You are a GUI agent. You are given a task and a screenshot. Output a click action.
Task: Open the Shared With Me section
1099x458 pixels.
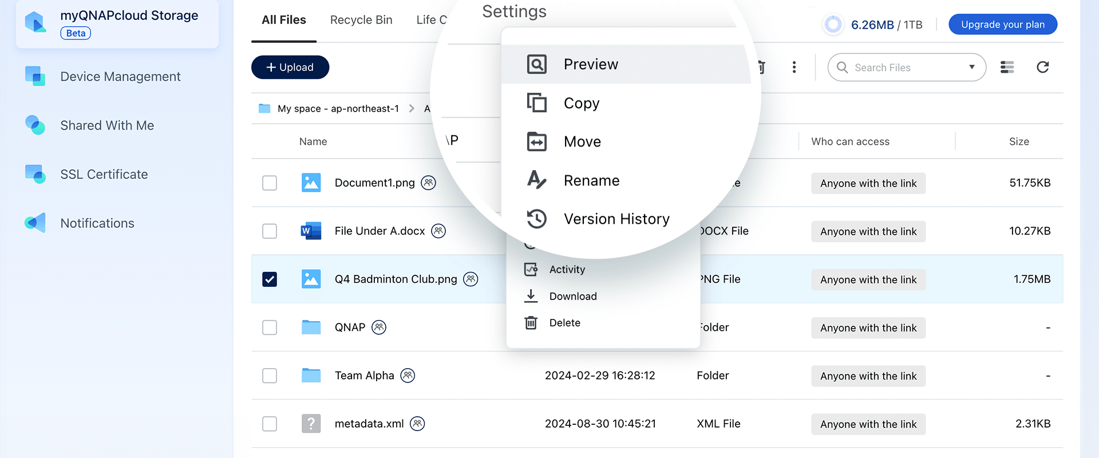click(90, 125)
